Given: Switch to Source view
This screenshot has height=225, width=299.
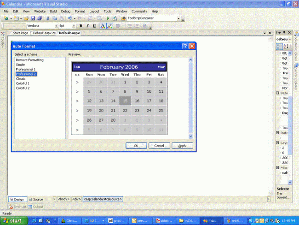Looking at the screenshot, I should (36, 199).
